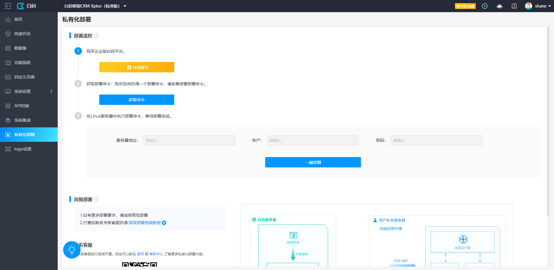Open the help documentation icon
Screen dimensions: 554x270
(514, 6)
